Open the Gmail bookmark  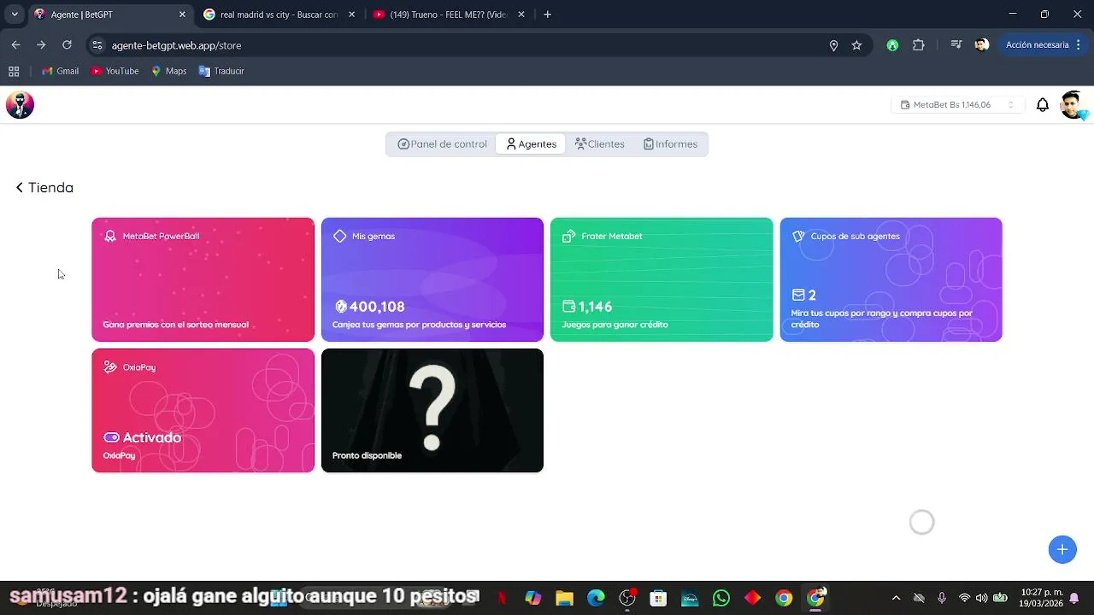click(60, 71)
